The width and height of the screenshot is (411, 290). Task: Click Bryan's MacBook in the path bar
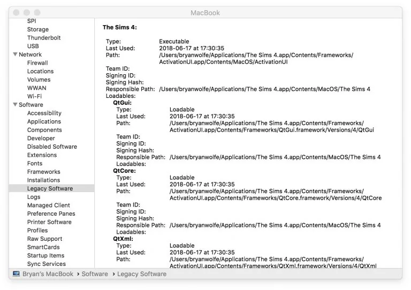tap(48, 274)
